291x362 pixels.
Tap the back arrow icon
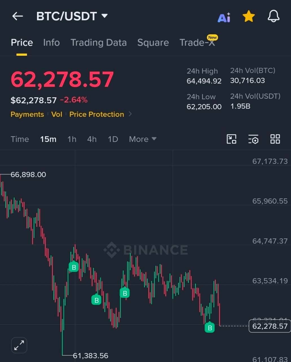pyautogui.click(x=17, y=16)
